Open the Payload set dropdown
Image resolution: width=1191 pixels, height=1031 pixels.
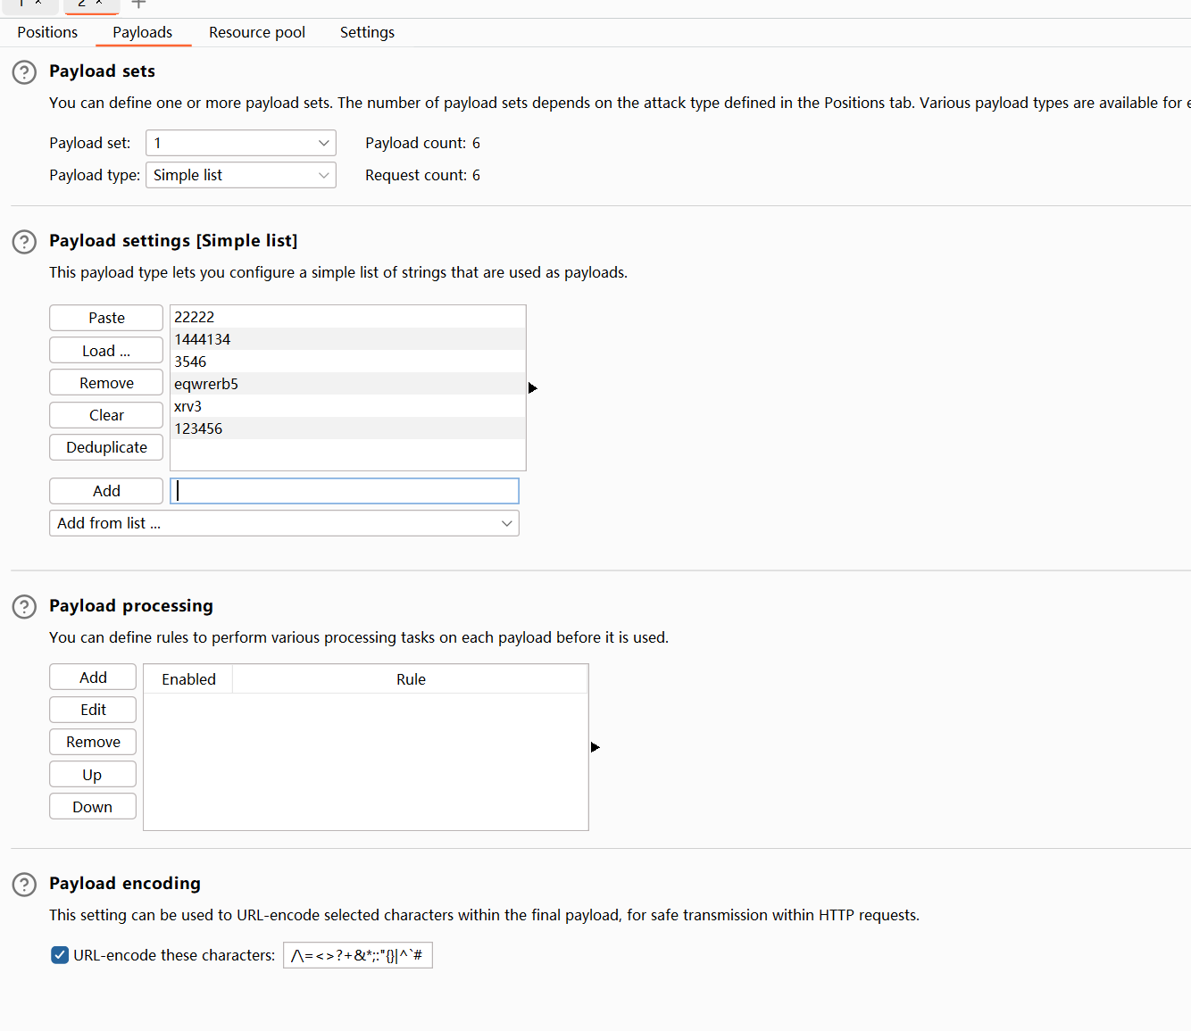coord(241,143)
